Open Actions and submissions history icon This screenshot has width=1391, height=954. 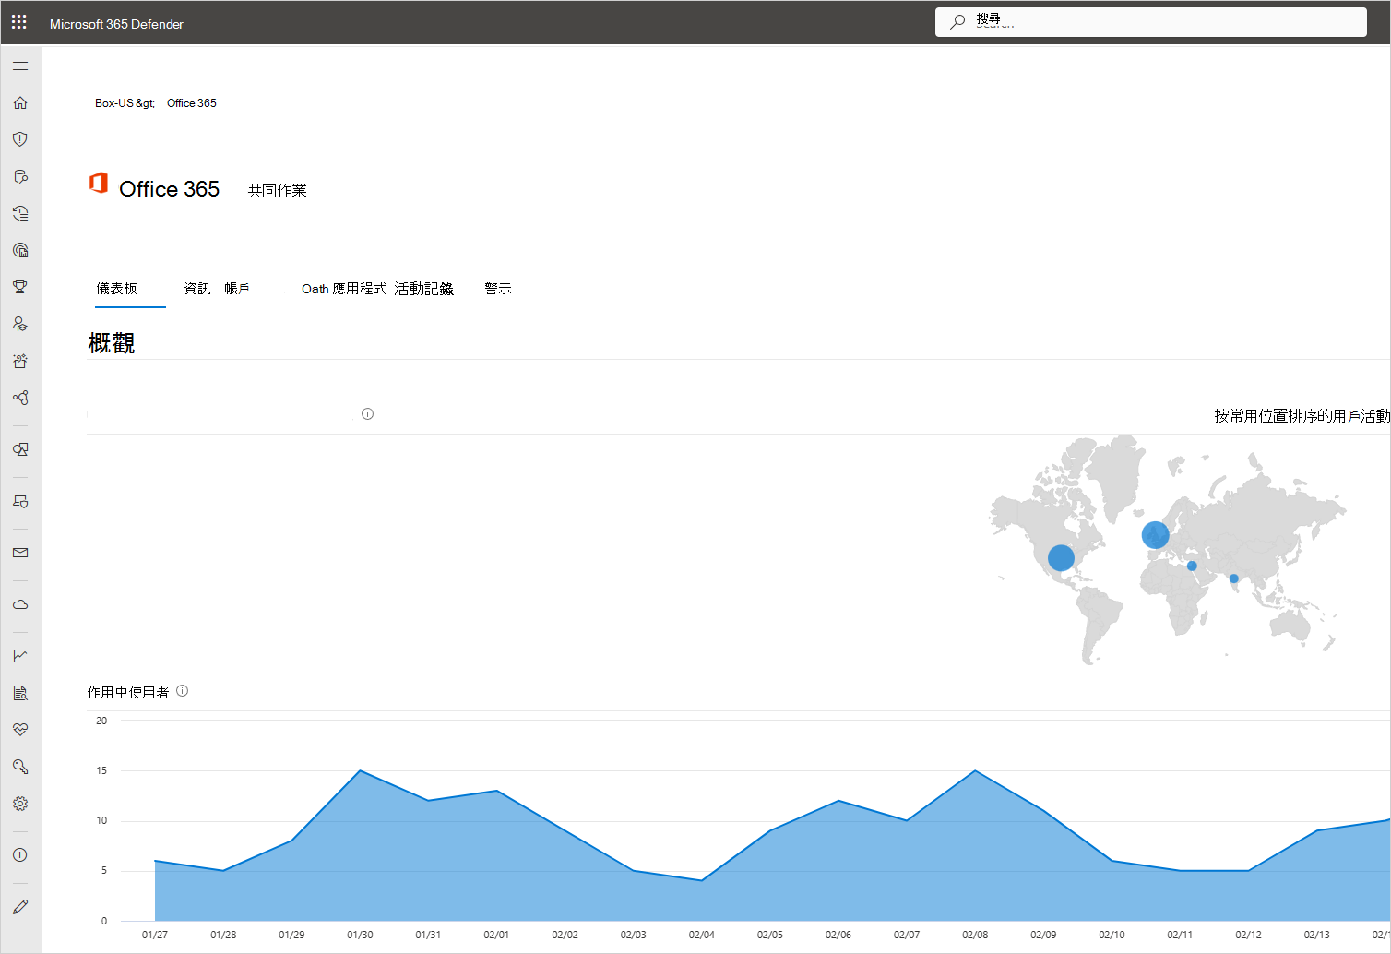(x=20, y=213)
